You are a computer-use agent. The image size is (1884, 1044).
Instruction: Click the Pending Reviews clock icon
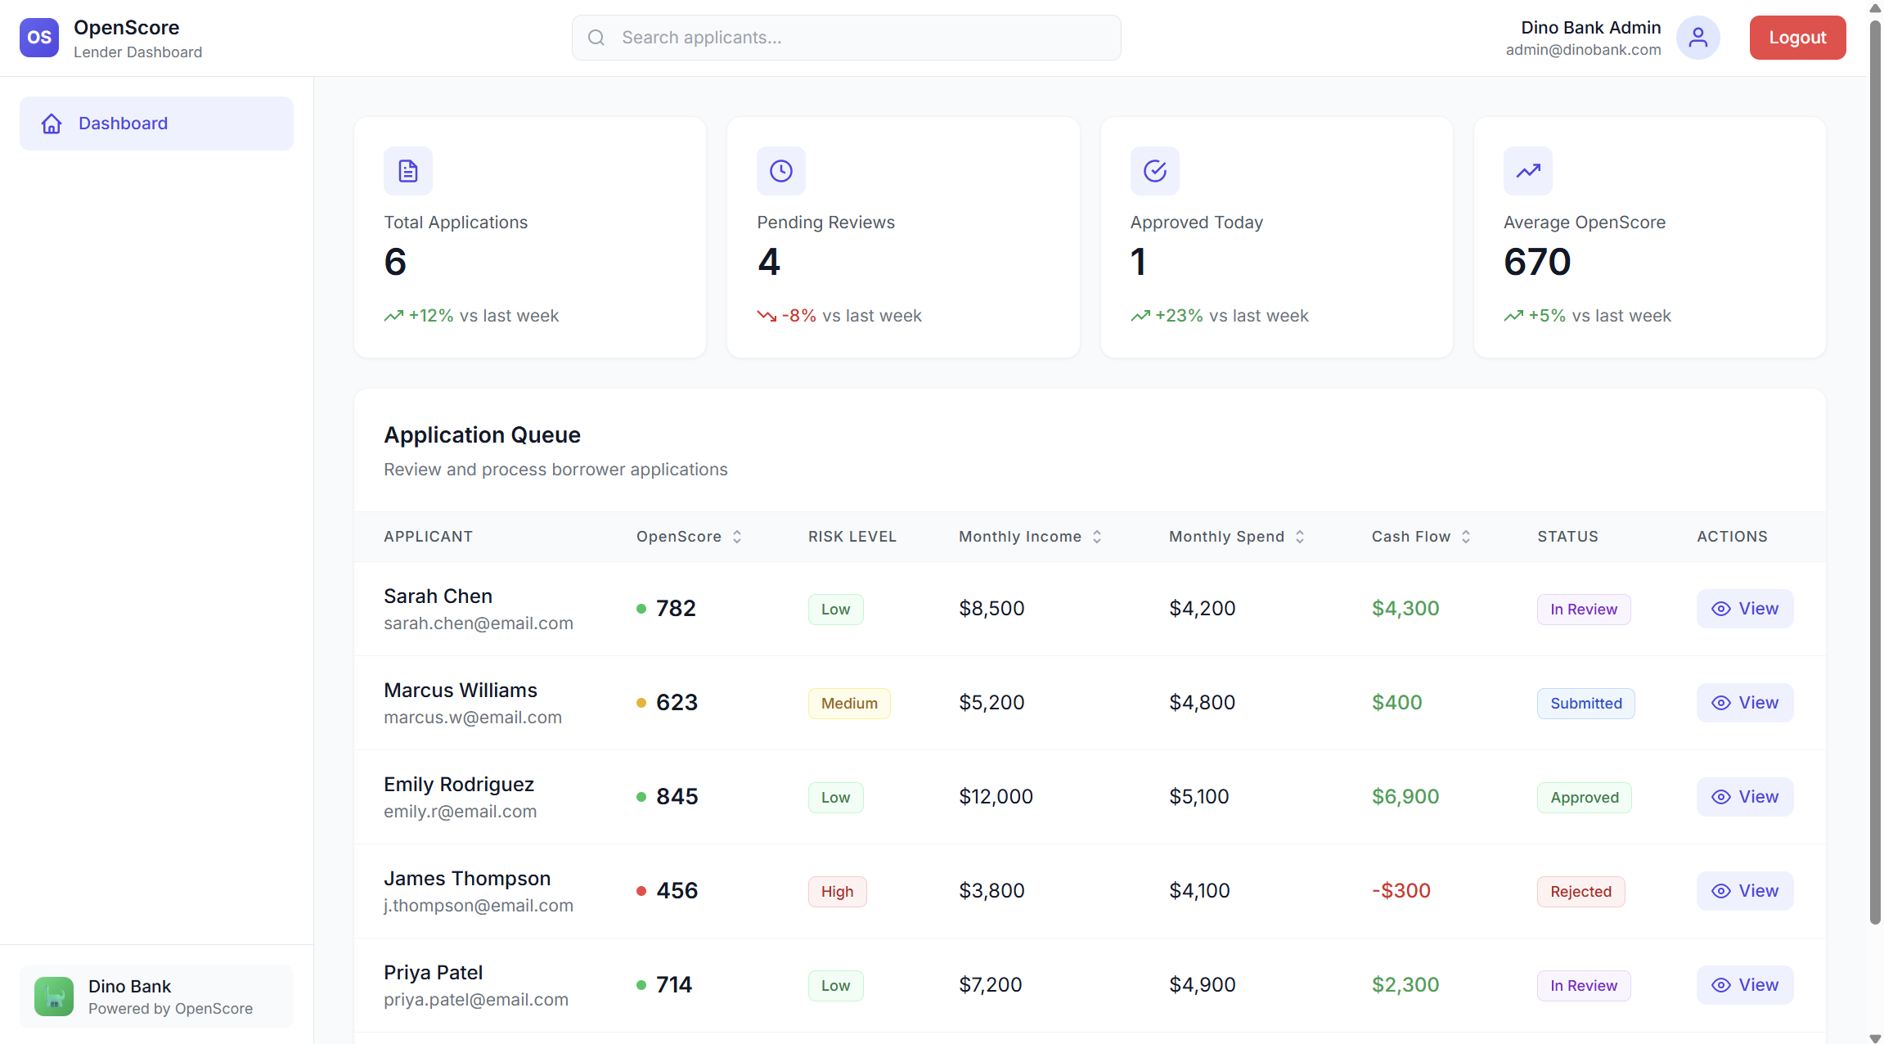[780, 171]
